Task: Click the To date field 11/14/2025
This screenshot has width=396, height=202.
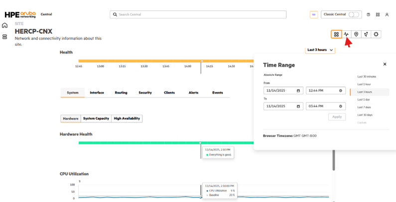Action: coord(283,106)
